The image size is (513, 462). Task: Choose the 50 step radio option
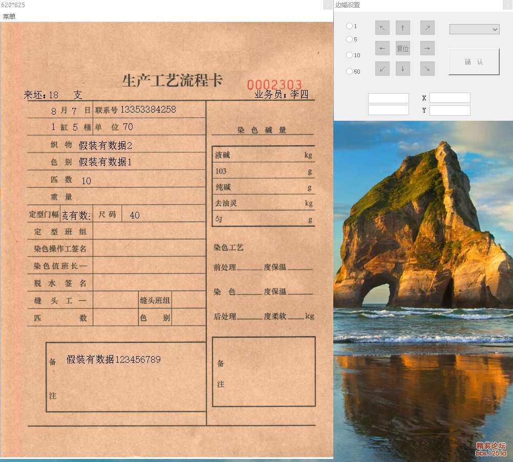click(x=349, y=72)
